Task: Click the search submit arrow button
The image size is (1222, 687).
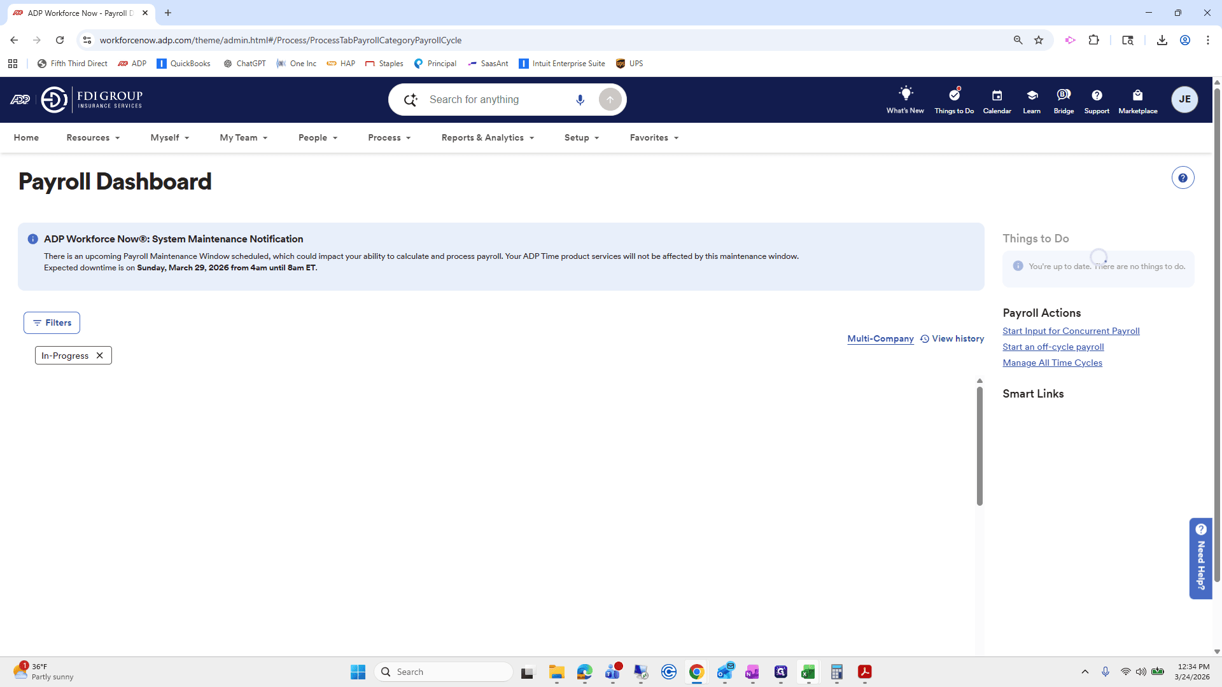Action: click(x=610, y=100)
